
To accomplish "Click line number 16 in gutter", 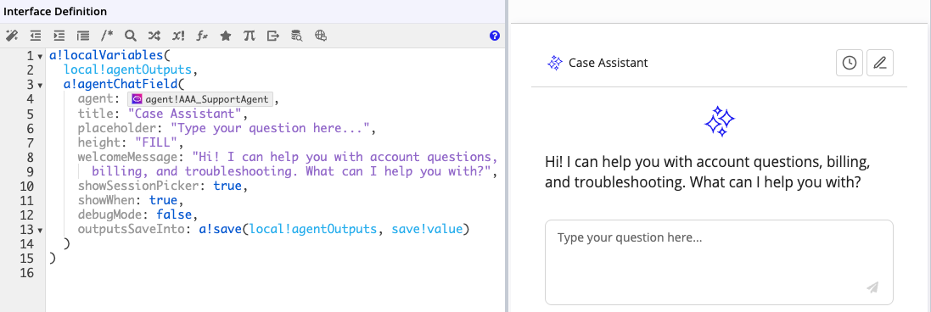I will point(26,273).
